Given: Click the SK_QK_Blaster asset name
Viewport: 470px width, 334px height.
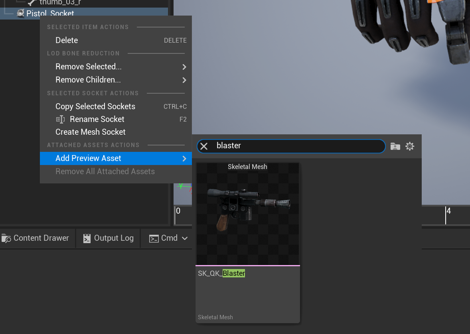Looking at the screenshot, I should click(x=221, y=273).
